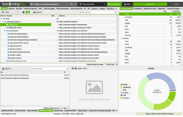This screenshot has width=183, height=117.
Task: Open lower search filter options icon
Action: pos(67,69)
